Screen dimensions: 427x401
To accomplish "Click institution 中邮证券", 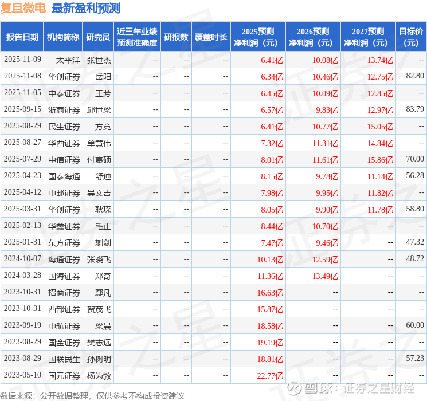I will point(64,193).
